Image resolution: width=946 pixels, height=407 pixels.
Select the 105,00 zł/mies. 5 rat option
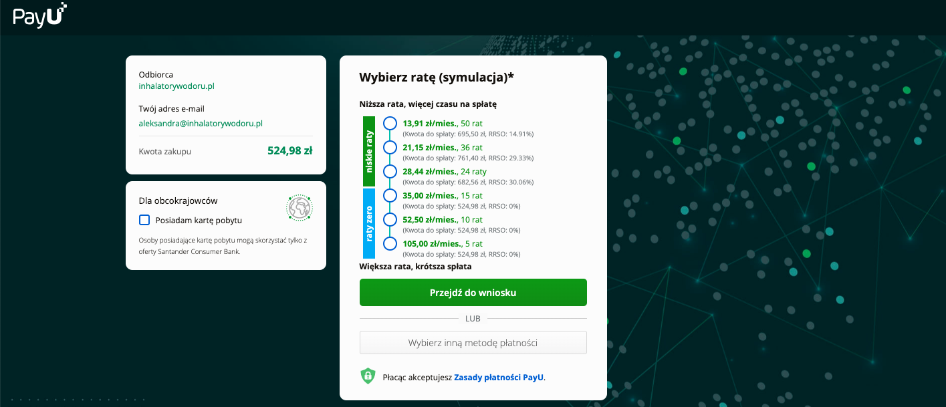pyautogui.click(x=390, y=244)
